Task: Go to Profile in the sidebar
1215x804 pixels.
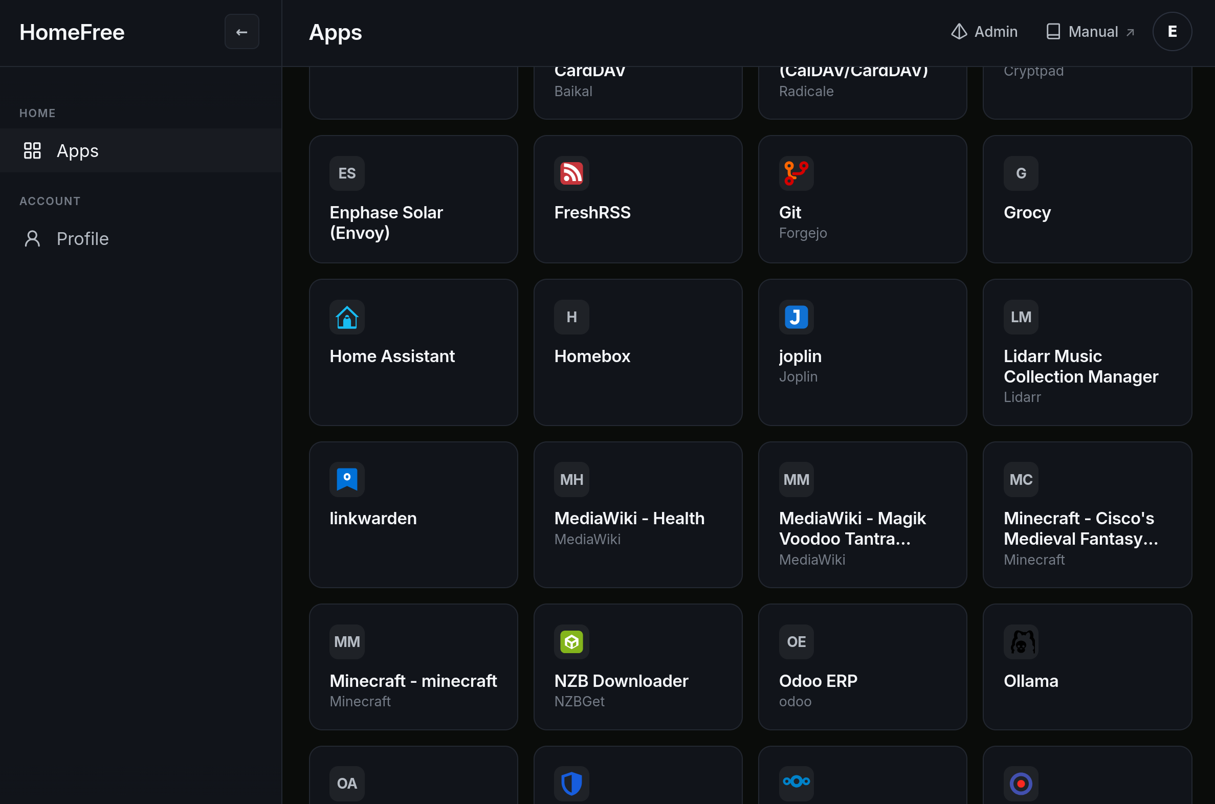Action: 141,238
